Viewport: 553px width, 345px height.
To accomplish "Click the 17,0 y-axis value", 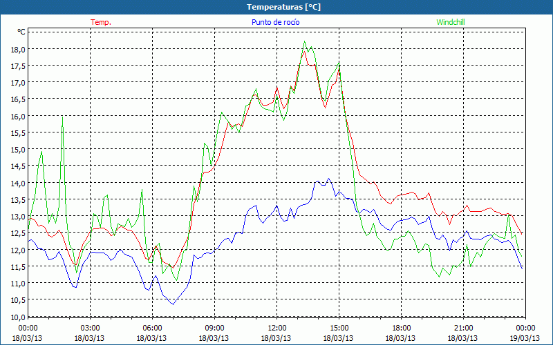I will (19, 83).
